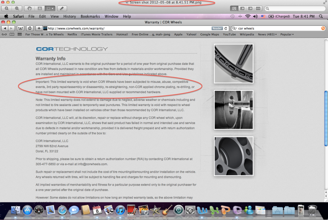
Task: Open the Trash in the dock
Action: (312, 210)
